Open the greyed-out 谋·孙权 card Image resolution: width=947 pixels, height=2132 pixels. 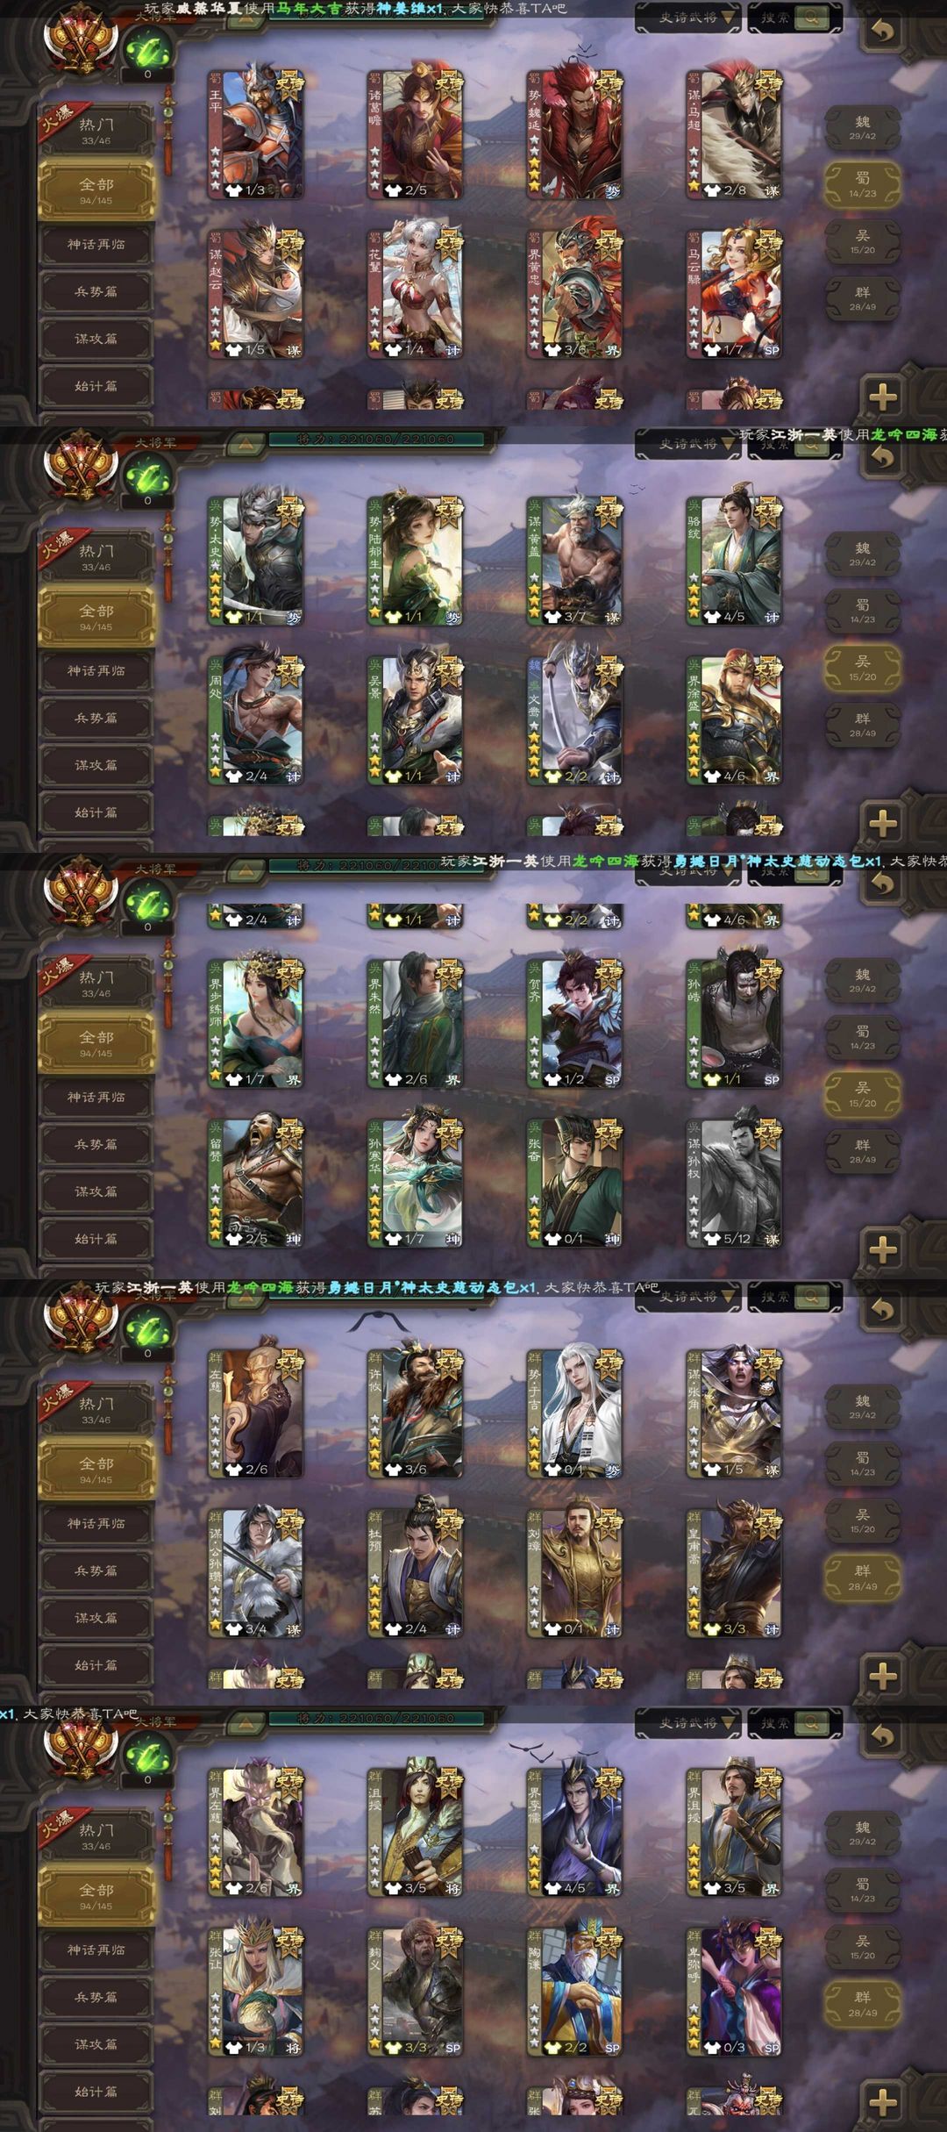734,1182
